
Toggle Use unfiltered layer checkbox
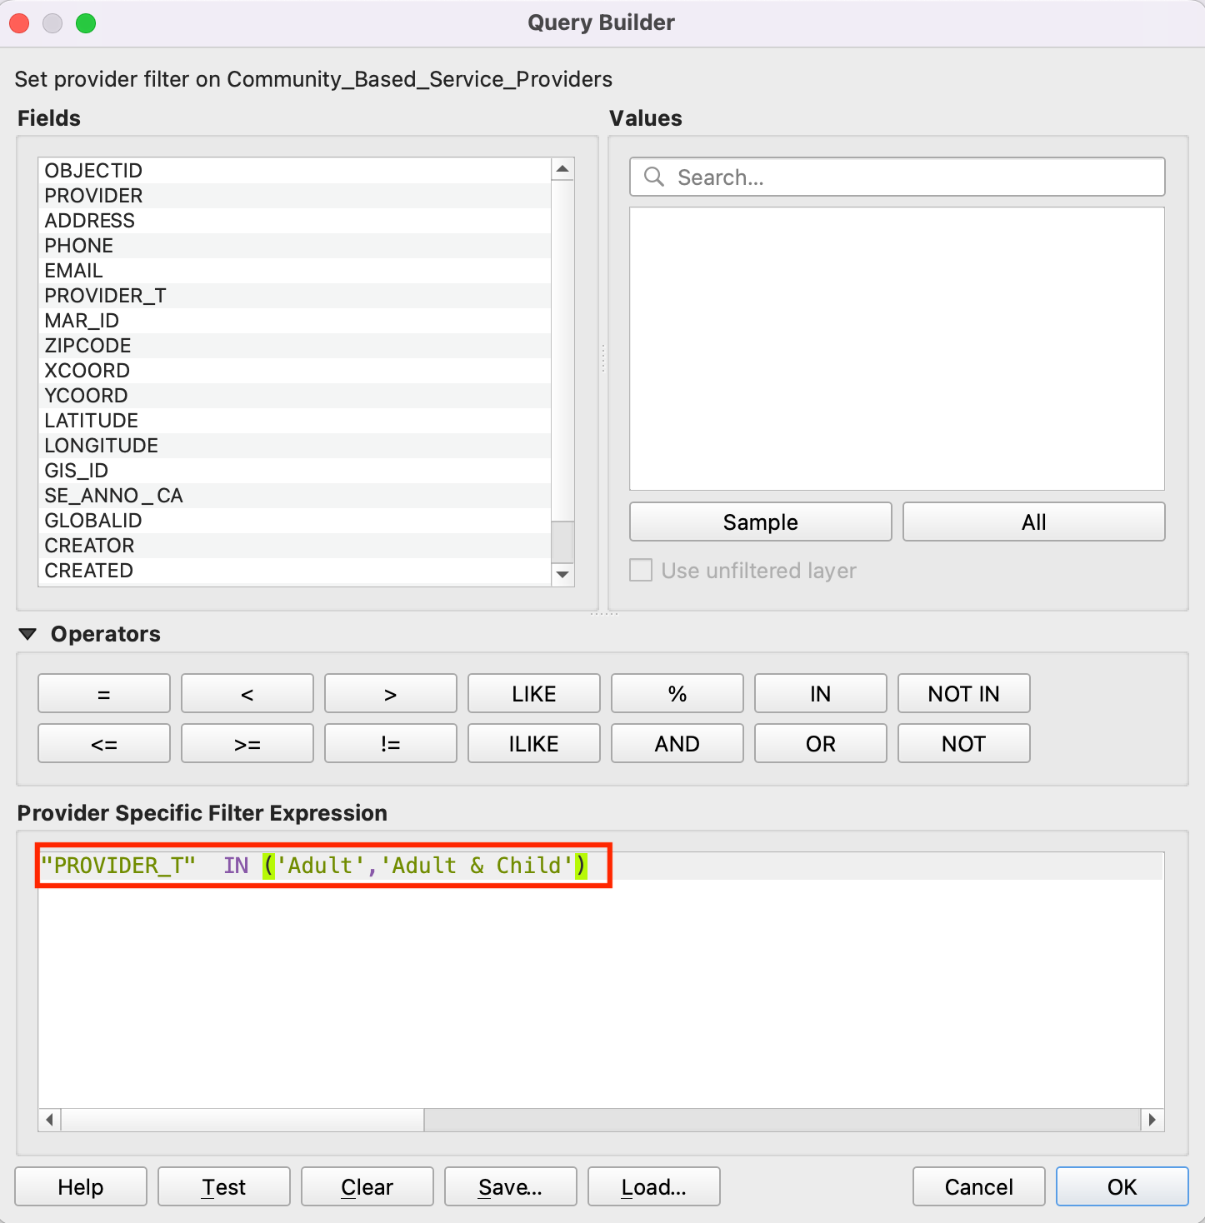click(641, 571)
